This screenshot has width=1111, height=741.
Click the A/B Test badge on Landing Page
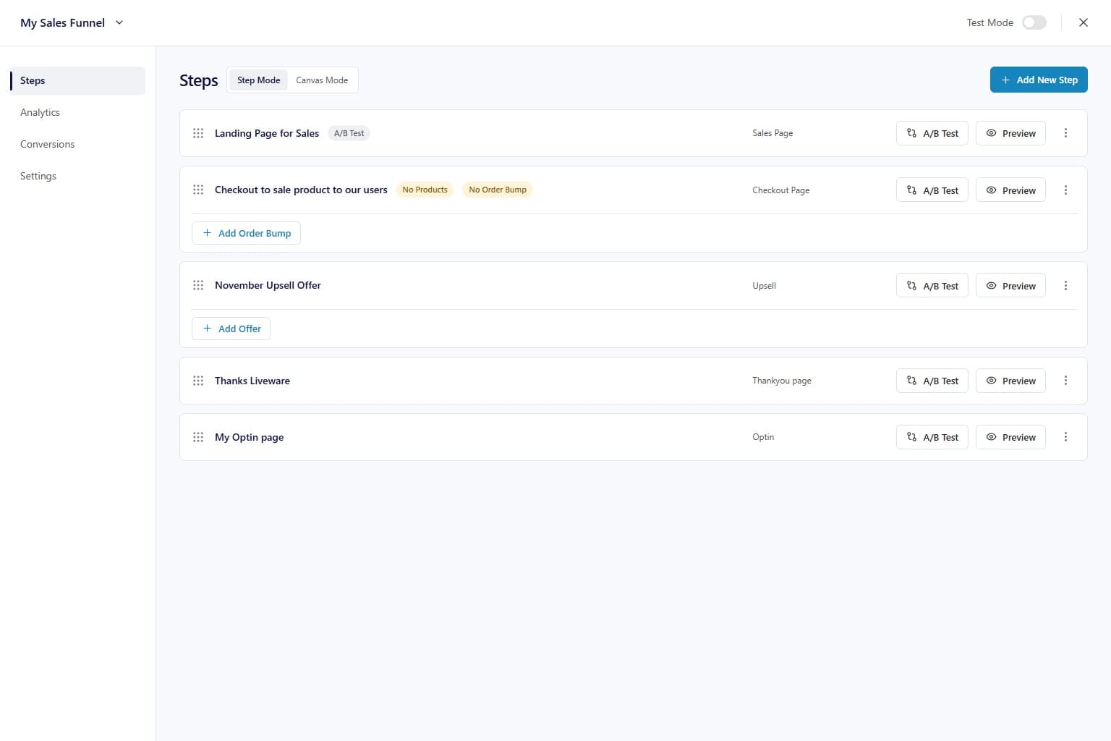click(x=349, y=133)
